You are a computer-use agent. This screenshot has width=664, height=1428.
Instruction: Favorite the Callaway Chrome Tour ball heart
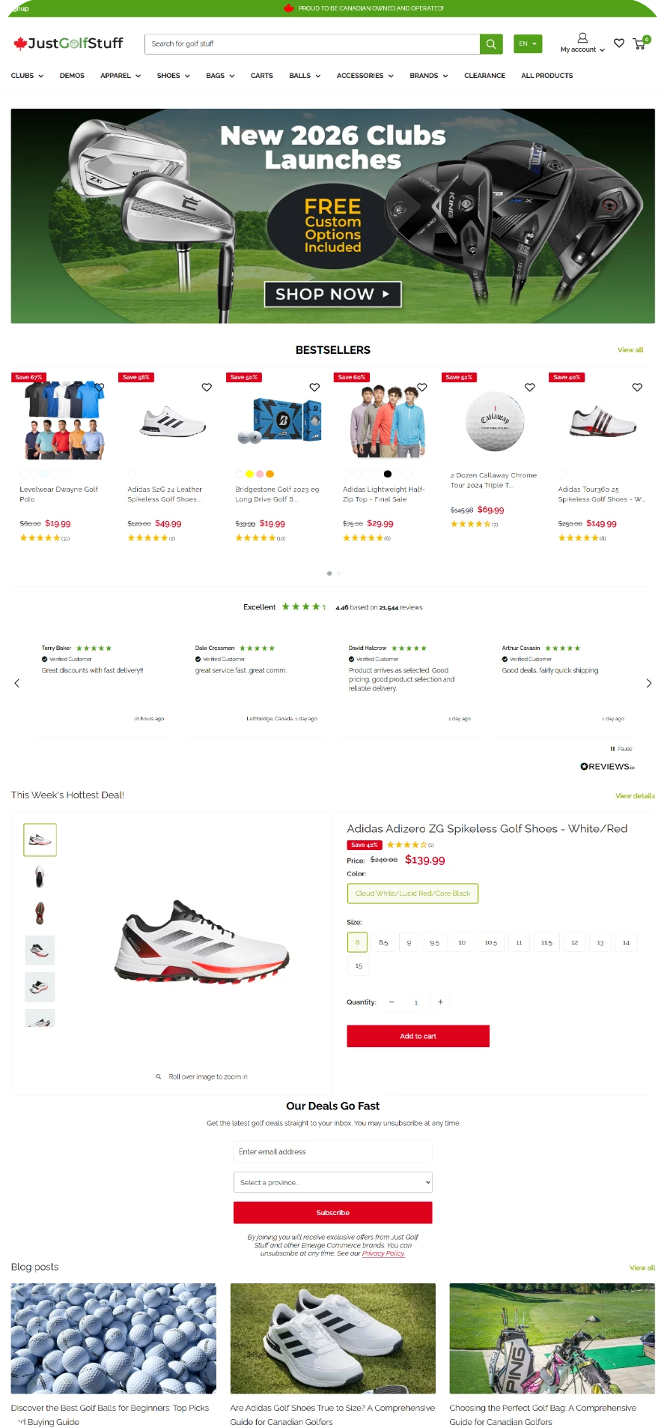point(530,388)
